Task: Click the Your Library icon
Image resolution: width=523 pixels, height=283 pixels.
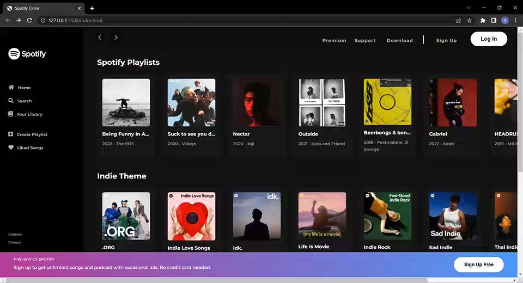Action: point(11,114)
